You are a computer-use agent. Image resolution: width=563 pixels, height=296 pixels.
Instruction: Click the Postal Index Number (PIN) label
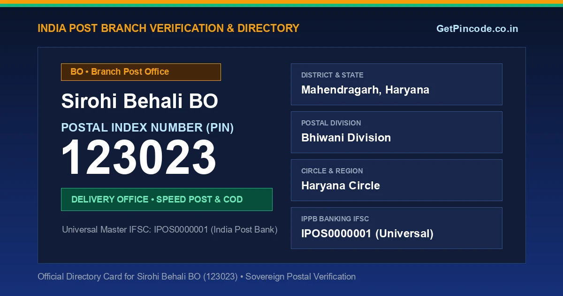pyautogui.click(x=147, y=127)
